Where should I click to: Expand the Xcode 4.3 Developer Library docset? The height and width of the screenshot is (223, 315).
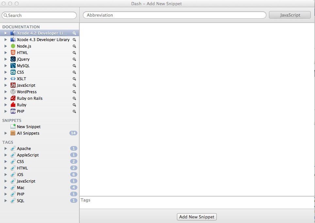6,39
